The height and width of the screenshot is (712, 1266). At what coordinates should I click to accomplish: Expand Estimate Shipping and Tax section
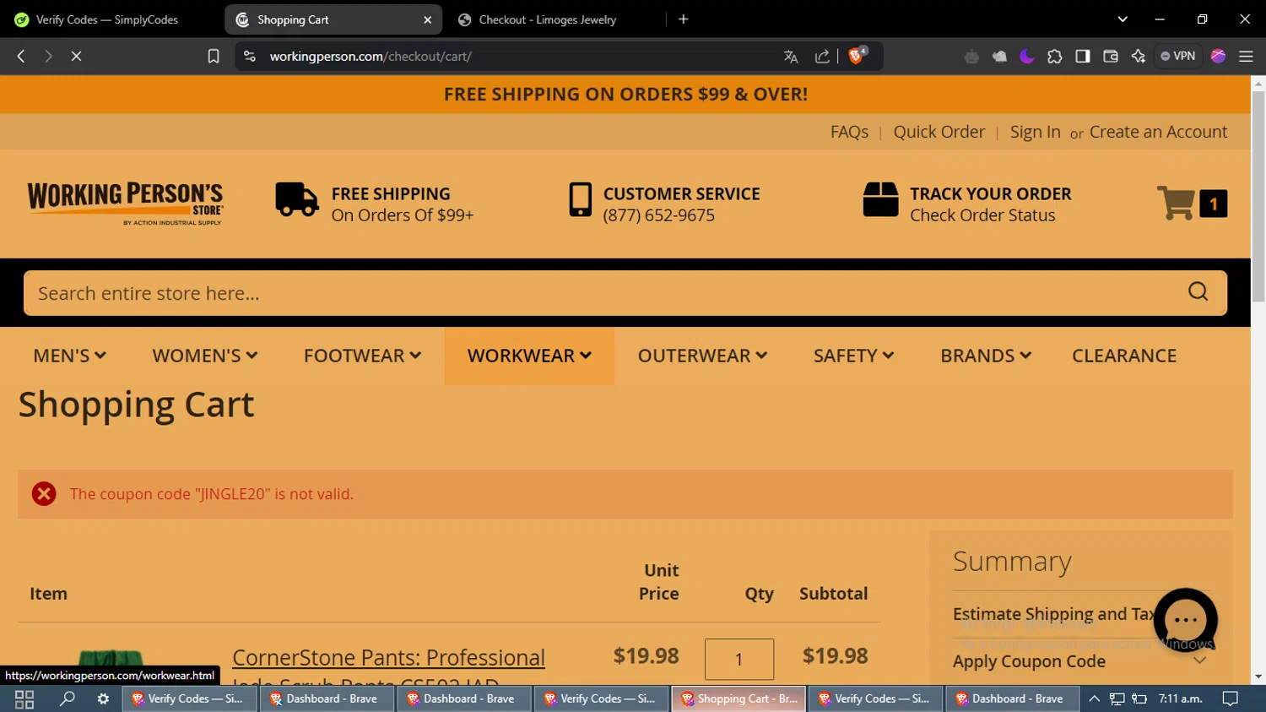(1055, 614)
